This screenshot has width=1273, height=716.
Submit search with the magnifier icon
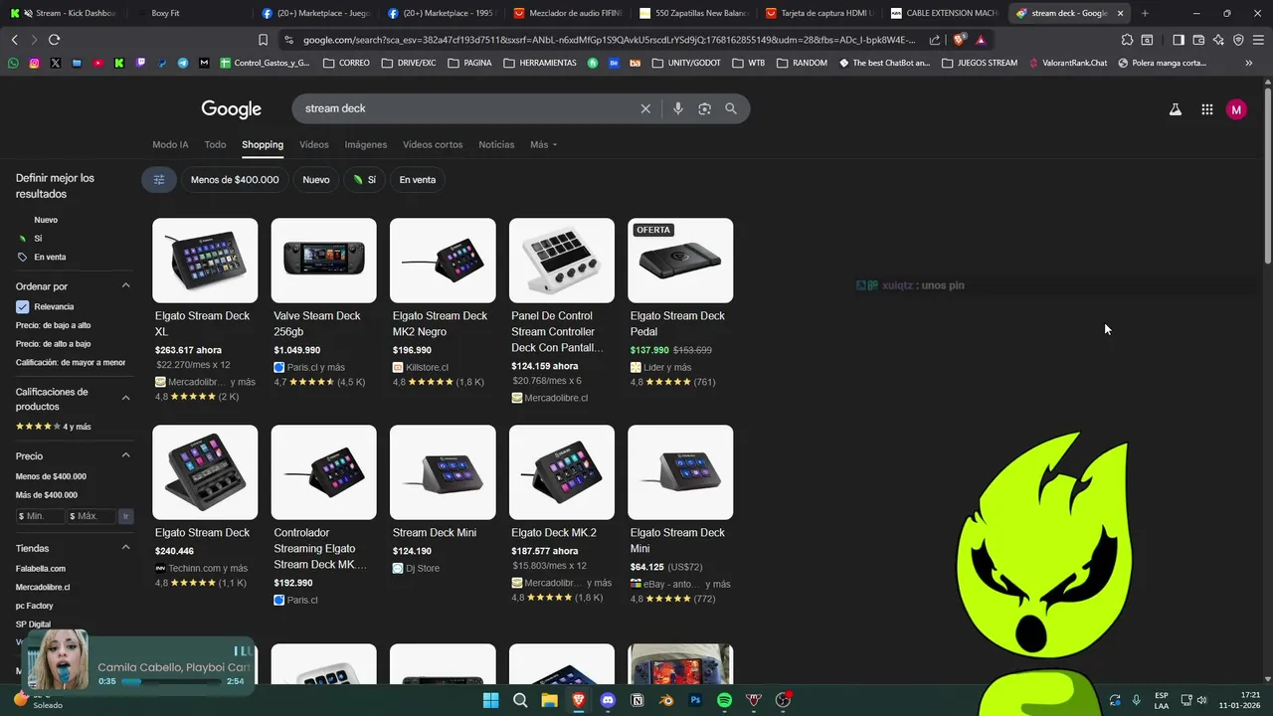731,108
